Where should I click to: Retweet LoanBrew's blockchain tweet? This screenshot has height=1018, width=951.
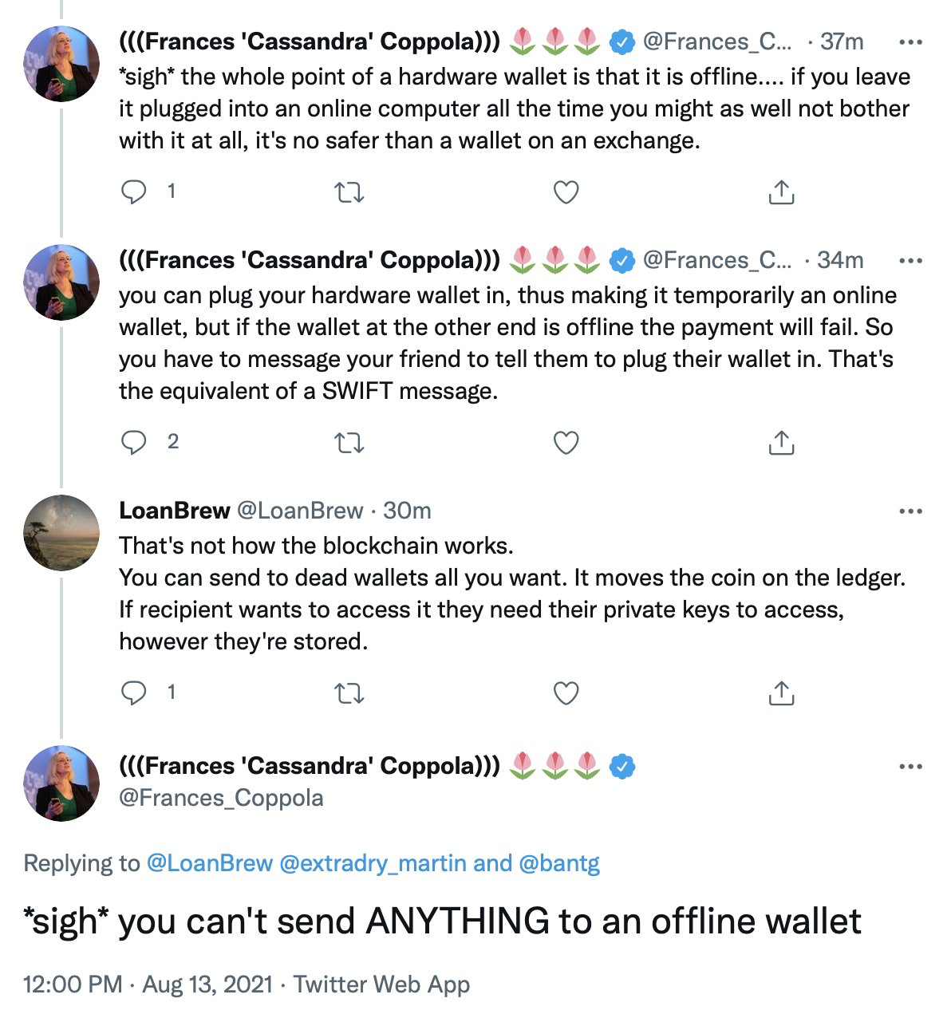(x=349, y=693)
